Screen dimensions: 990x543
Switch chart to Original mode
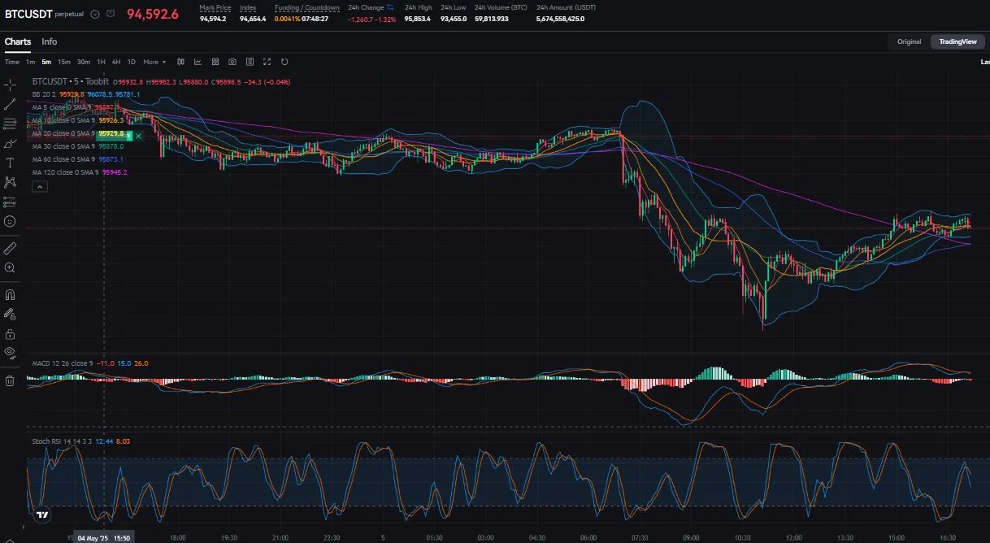point(909,41)
